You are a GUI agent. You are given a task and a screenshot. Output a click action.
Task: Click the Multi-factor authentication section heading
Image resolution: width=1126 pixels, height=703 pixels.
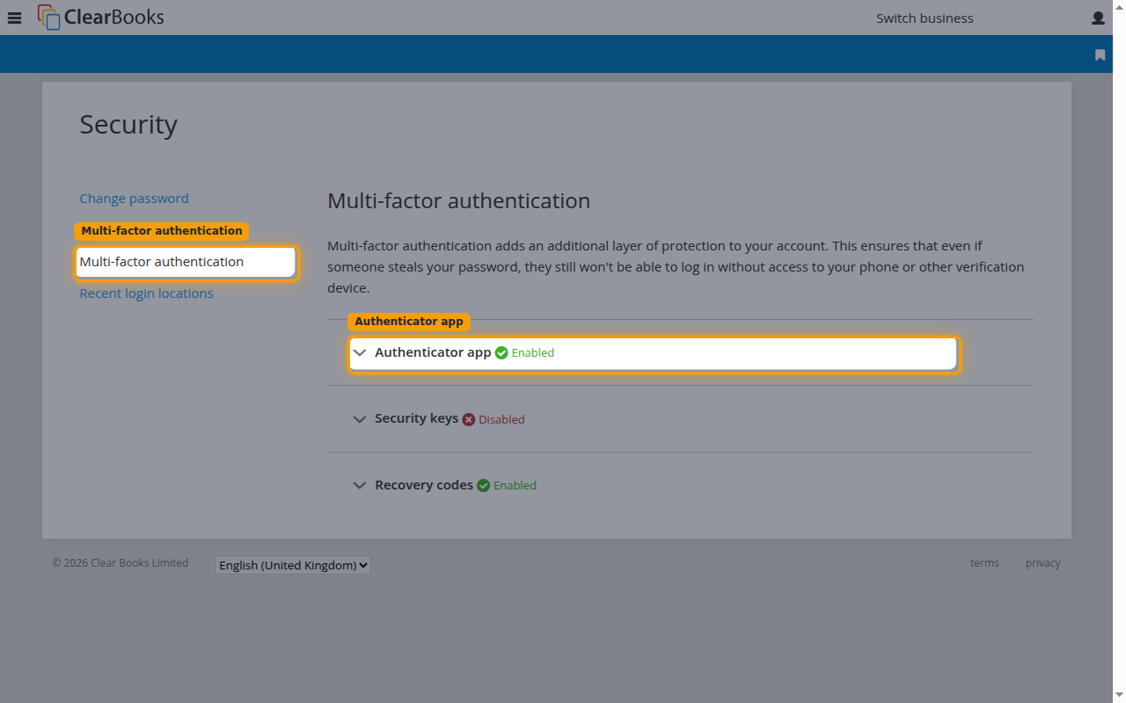pyautogui.click(x=458, y=201)
